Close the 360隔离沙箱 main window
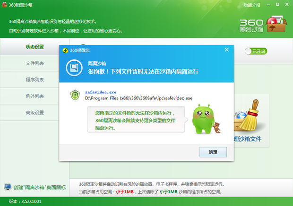The width and height of the screenshot is (293, 206). pos(287,4)
